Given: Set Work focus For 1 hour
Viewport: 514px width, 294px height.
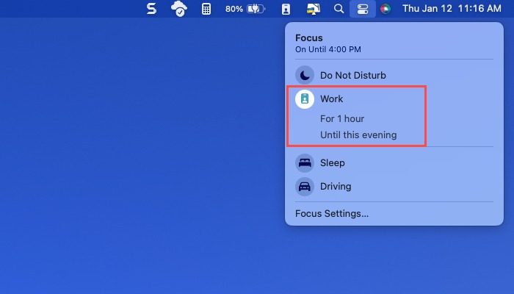Looking at the screenshot, I should click(342, 119).
